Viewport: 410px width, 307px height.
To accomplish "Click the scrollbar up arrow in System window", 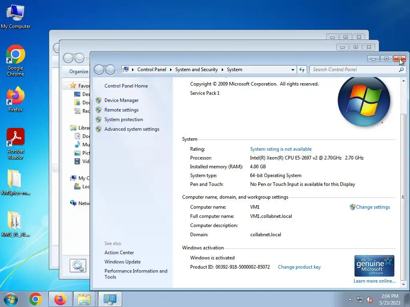I will click(x=404, y=81).
